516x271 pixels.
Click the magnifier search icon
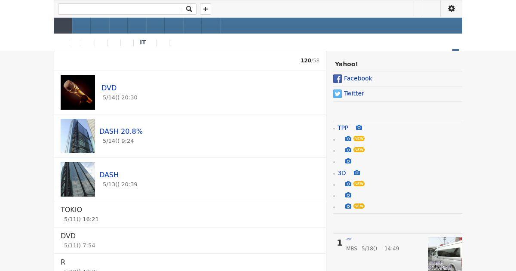189,9
